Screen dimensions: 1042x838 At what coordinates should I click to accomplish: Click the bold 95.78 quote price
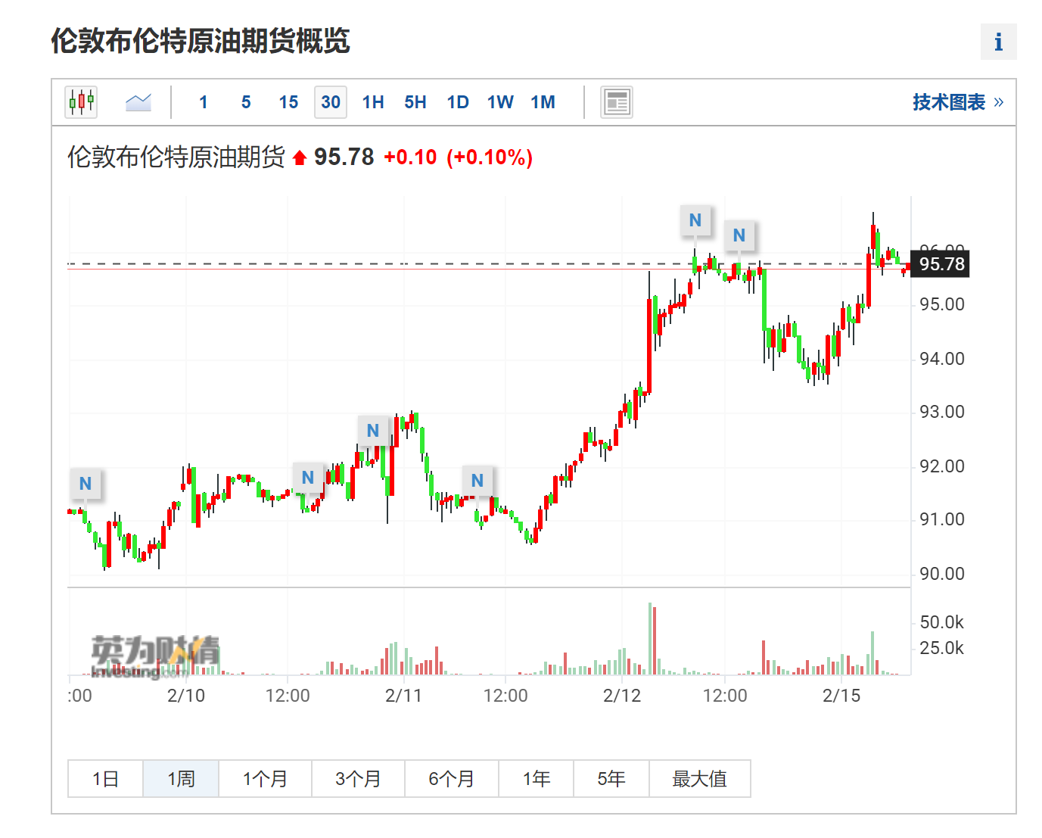[x=344, y=157]
